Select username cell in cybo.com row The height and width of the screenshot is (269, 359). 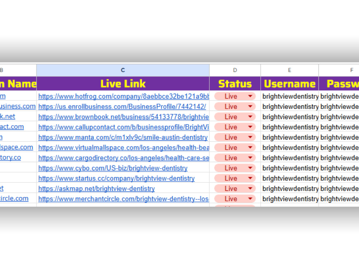pyautogui.click(x=289, y=168)
